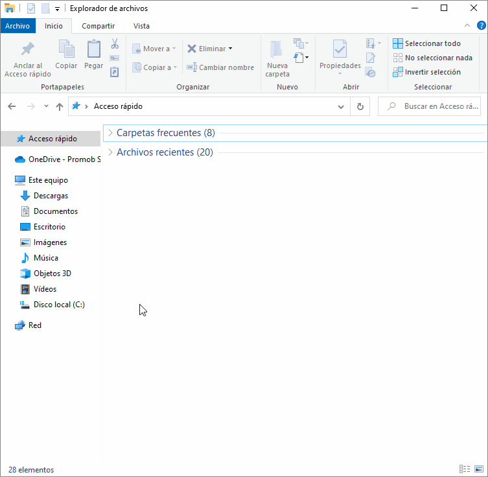Image resolution: width=488 pixels, height=477 pixels.
Task: Click the up arrow navigation button
Action: pyautogui.click(x=60, y=106)
